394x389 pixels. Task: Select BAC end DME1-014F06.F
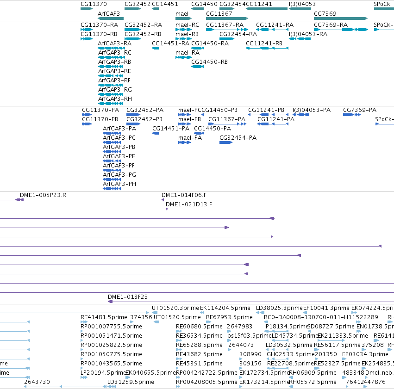coord(163,200)
